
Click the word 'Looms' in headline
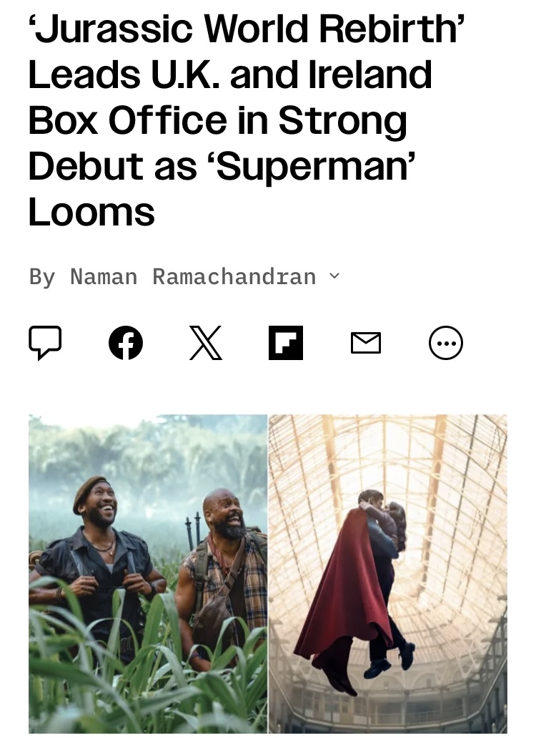pyautogui.click(x=91, y=212)
